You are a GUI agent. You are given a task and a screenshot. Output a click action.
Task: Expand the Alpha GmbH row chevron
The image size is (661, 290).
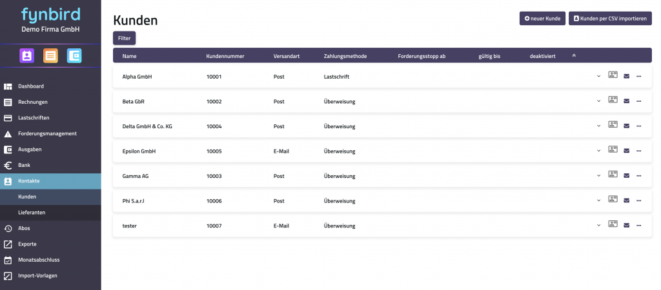[598, 76]
